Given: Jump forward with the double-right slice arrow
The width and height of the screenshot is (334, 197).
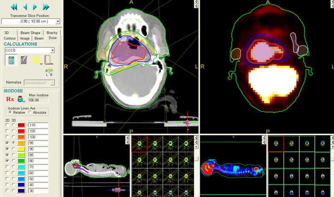Looking at the screenshot, I should (46, 7).
